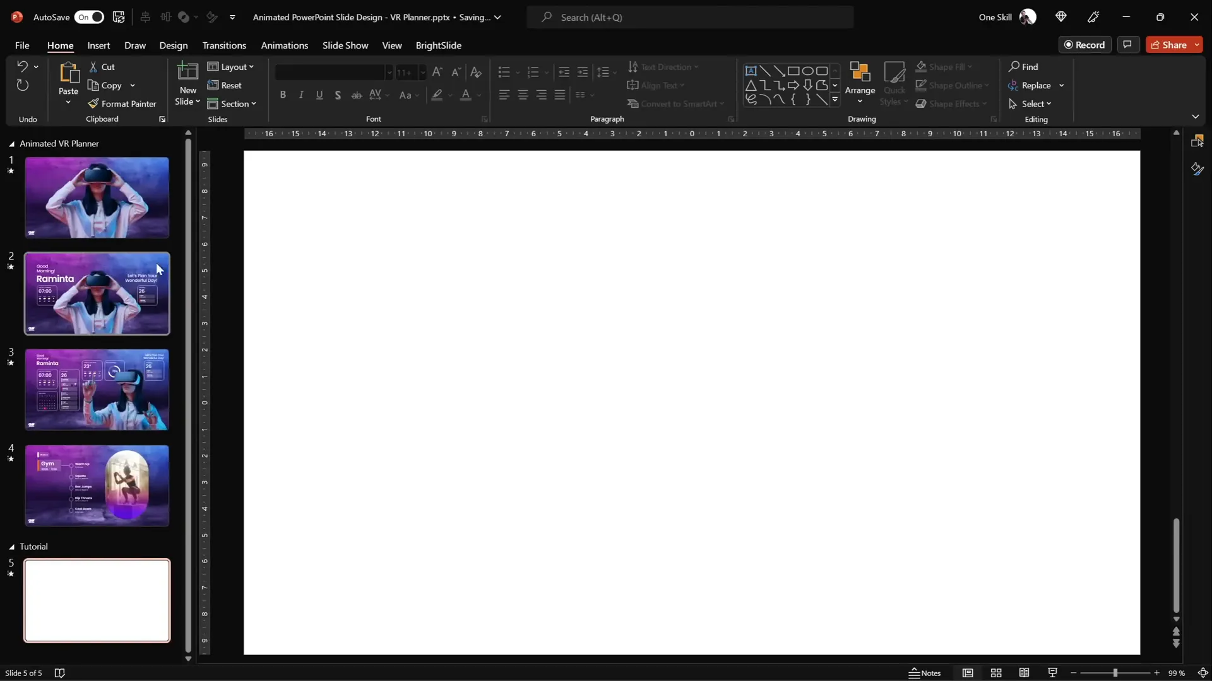The width and height of the screenshot is (1212, 681).
Task: Select the slide 4 thumbnail
Action: [96, 486]
